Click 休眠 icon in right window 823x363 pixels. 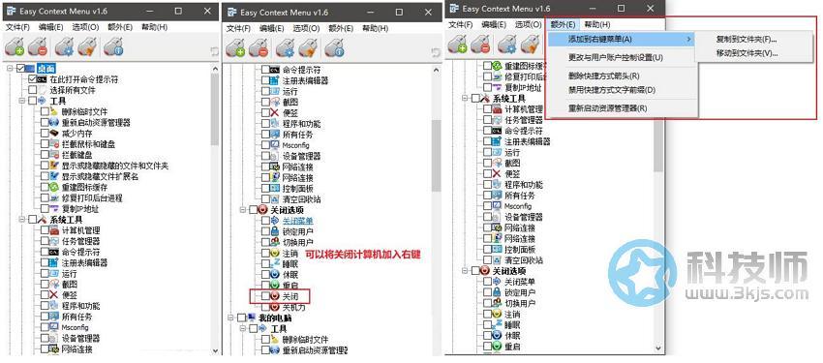pyautogui.click(x=498, y=336)
